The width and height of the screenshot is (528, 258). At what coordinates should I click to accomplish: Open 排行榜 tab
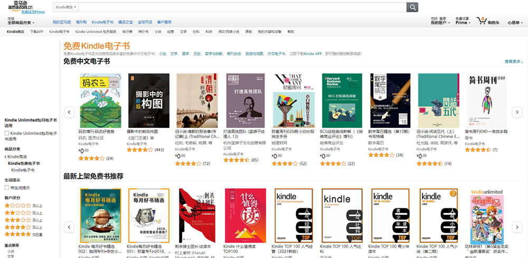pos(127,32)
